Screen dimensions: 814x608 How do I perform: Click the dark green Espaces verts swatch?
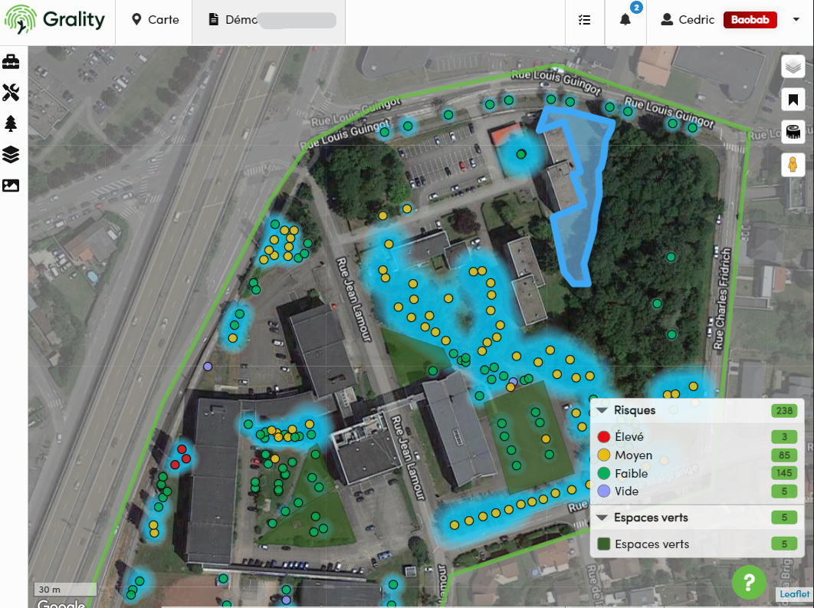click(x=603, y=544)
